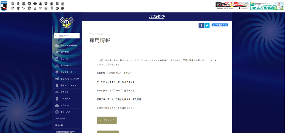Screen dimensions: 285x133
Task: Click the ticket icon beside チケット/観戦情報
Action: (x=57, y=45)
